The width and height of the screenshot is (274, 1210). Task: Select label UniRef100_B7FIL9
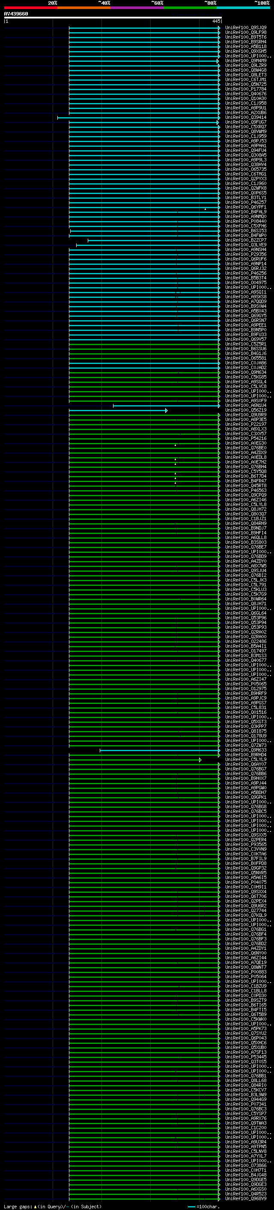pyautogui.click(x=246, y=858)
